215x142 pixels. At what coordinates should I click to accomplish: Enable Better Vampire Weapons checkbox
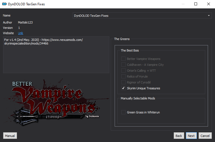(x=123, y=59)
